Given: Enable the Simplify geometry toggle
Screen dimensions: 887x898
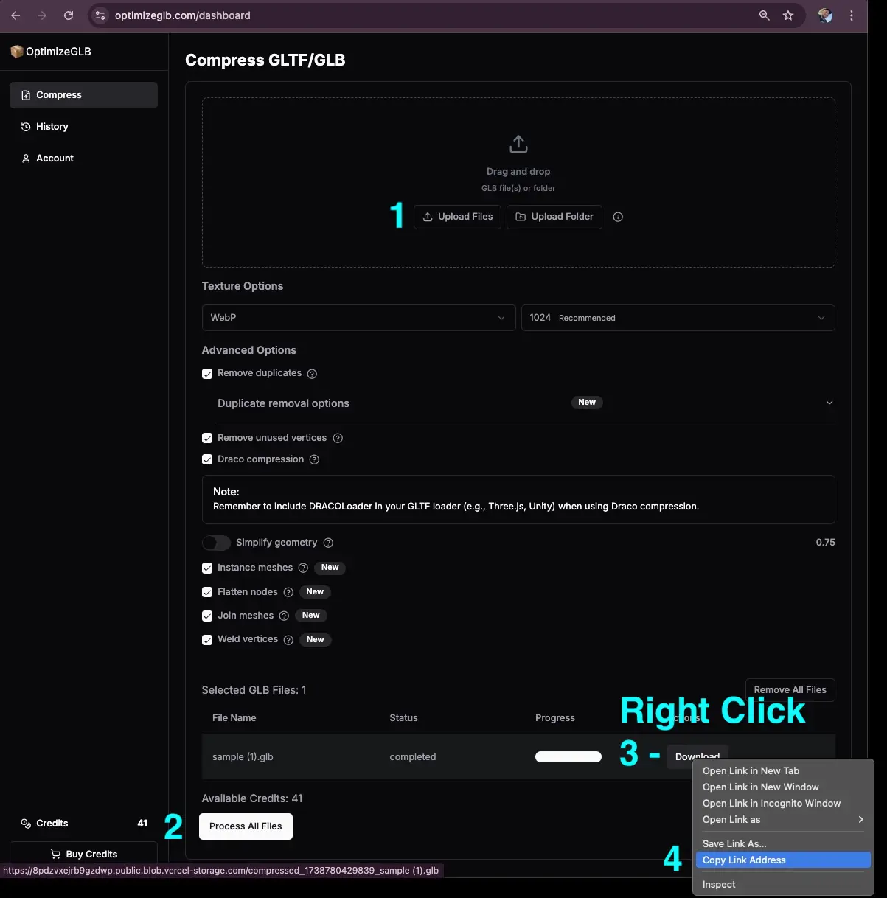Looking at the screenshot, I should [x=216, y=543].
